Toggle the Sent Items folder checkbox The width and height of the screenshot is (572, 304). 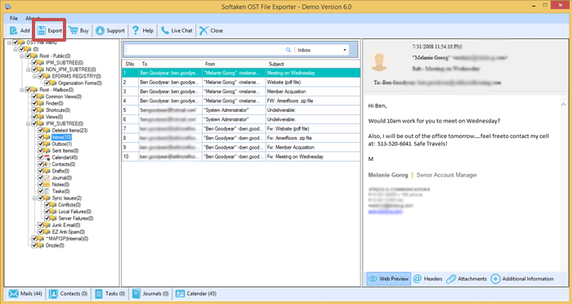[41, 150]
